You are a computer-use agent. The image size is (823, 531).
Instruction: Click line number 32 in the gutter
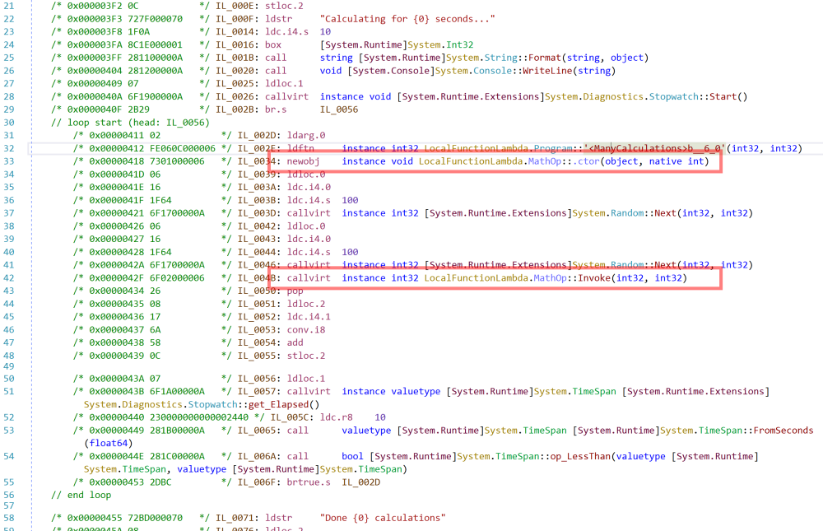point(9,148)
